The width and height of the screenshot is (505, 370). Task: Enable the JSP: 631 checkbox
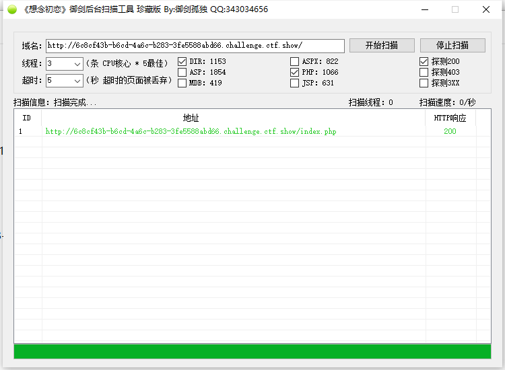(294, 83)
